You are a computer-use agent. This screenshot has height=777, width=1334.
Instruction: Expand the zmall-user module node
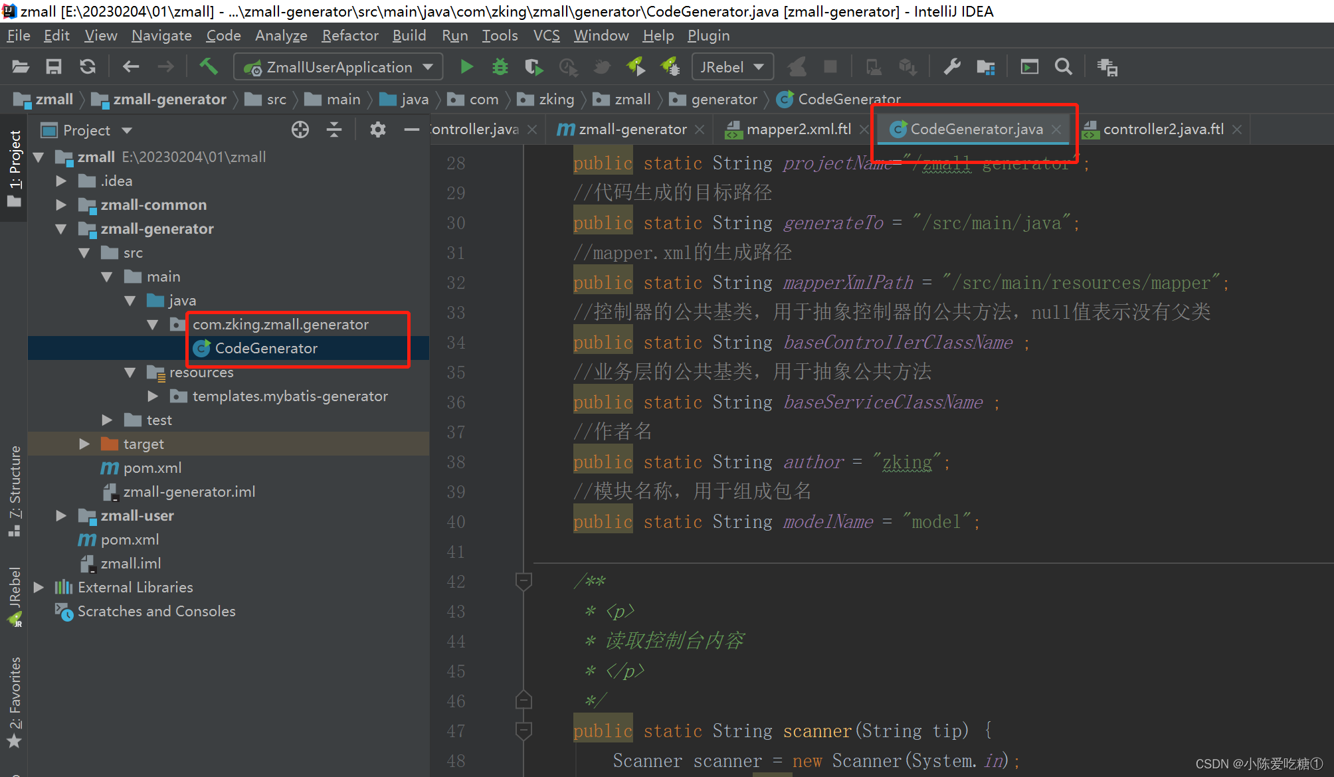tap(61, 516)
